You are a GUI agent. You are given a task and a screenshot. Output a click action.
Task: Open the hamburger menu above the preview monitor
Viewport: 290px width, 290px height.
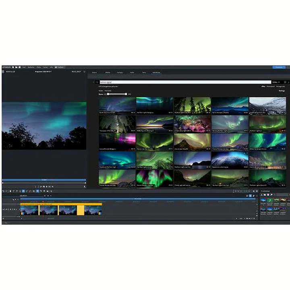[x=3, y=72]
